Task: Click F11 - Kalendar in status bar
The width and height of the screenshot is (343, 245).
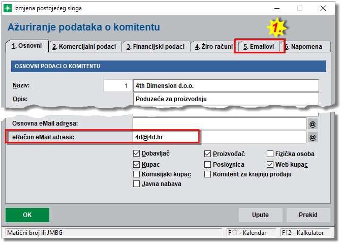Action: click(x=251, y=232)
